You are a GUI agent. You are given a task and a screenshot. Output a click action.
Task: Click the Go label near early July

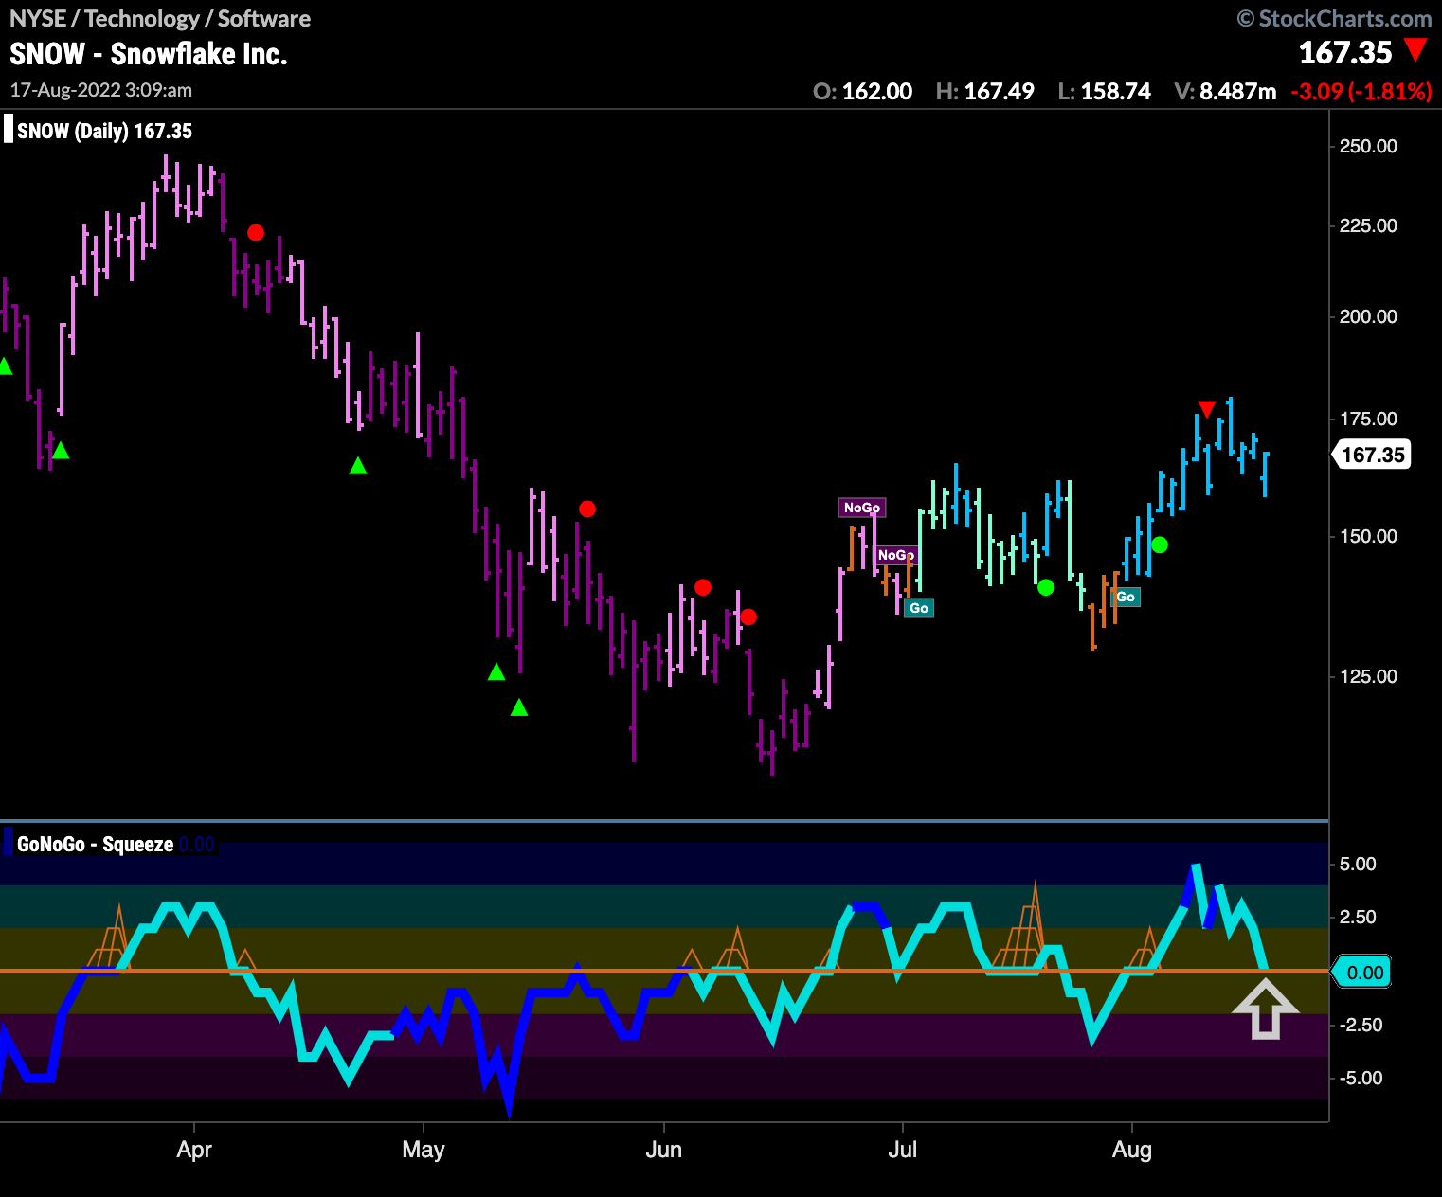(x=919, y=608)
